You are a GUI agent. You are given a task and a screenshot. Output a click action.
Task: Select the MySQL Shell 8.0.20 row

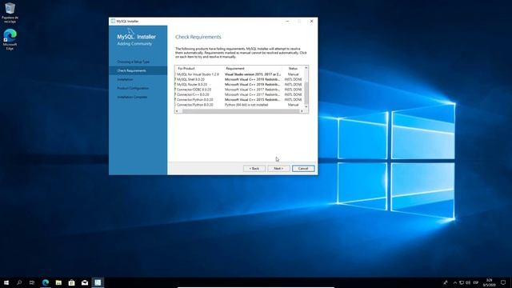point(239,79)
